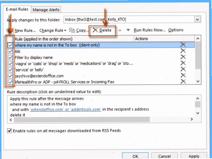This screenshot has height=159, width=212.
Task: Click rule description scroll down arrow
Action: pyautogui.click(x=198, y=113)
